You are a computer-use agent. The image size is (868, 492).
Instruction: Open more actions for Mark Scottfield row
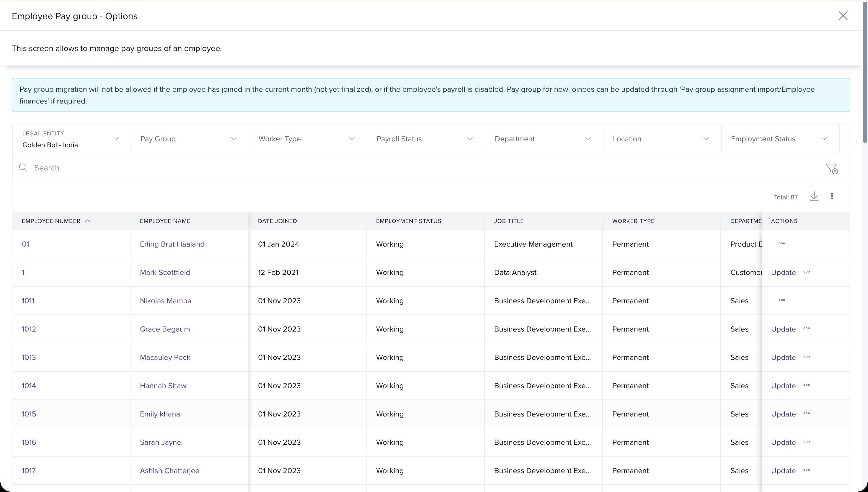click(807, 272)
